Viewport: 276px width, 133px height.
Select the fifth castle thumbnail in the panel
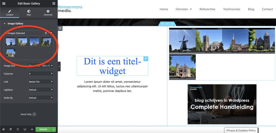pyautogui.click(x=10, y=53)
